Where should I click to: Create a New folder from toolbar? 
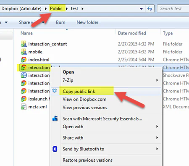click(87, 22)
